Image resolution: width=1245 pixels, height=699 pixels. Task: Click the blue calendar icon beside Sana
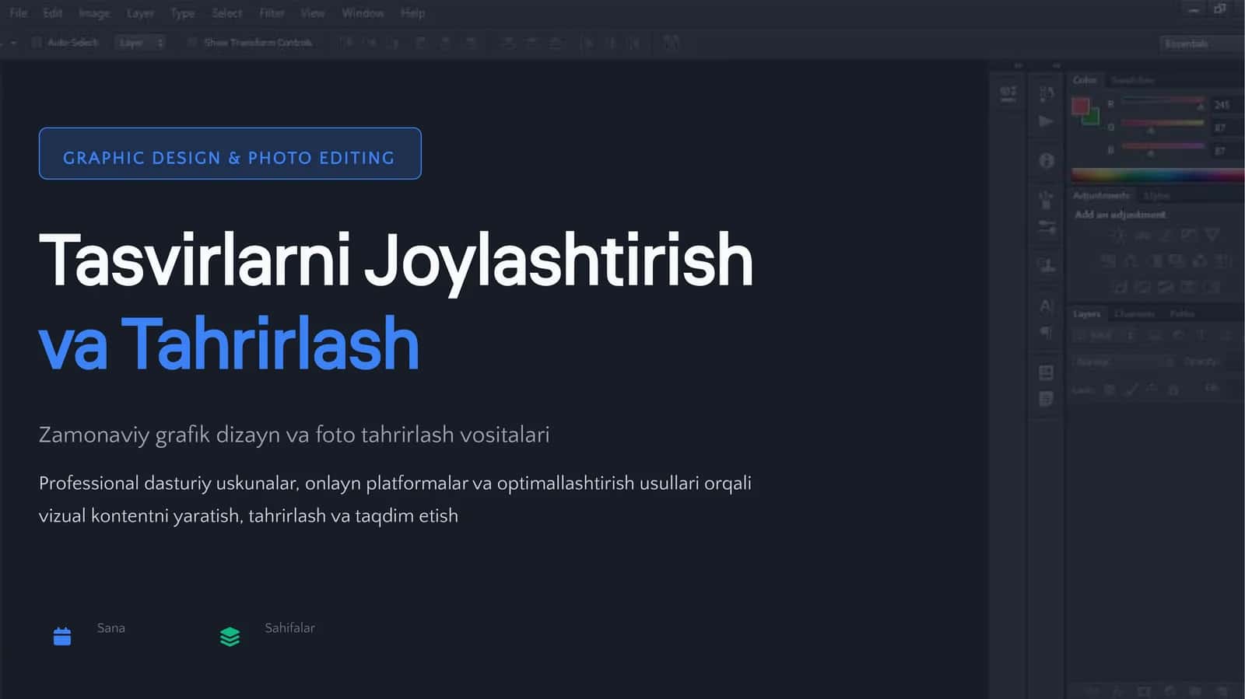(62, 637)
